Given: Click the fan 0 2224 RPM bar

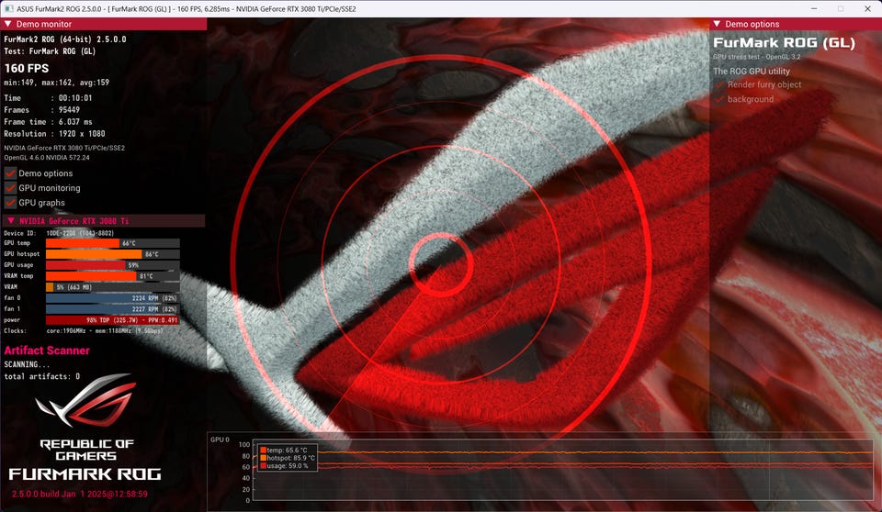Looking at the screenshot, I should tap(112, 298).
